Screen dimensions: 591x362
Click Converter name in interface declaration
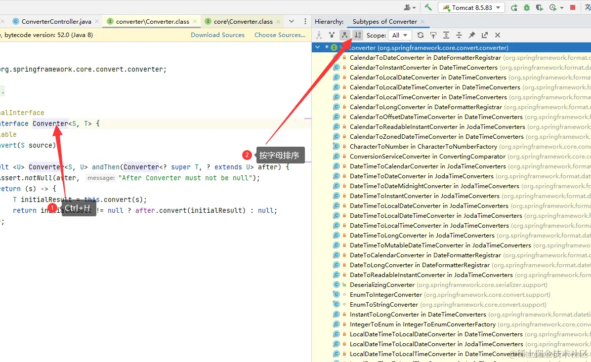[x=50, y=123]
